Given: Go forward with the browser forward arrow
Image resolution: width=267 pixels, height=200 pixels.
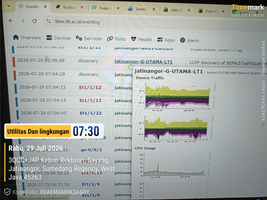Looking at the screenshot, I should point(23,21).
